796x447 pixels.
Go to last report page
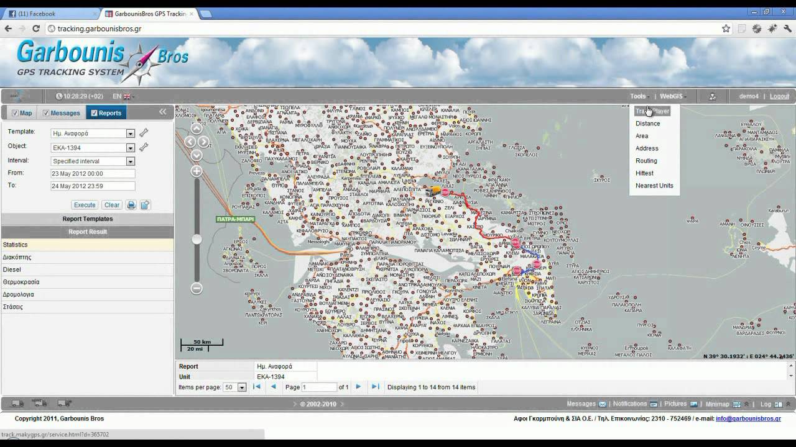[x=375, y=387]
